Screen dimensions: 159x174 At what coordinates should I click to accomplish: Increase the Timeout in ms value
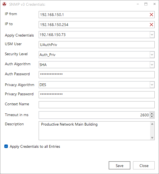point(152,114)
